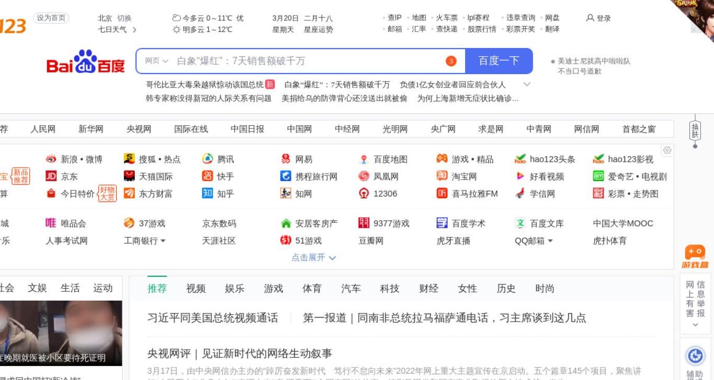Click the news video thumbnail on left
This screenshot has height=380, width=714.
[61, 333]
